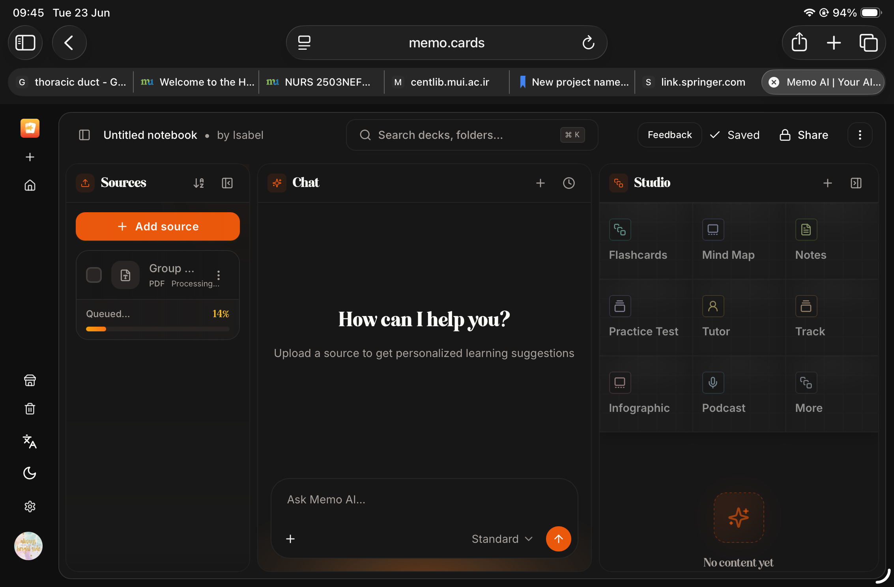Create new item with left sidebar plus
This screenshot has height=587, width=894.
point(30,157)
